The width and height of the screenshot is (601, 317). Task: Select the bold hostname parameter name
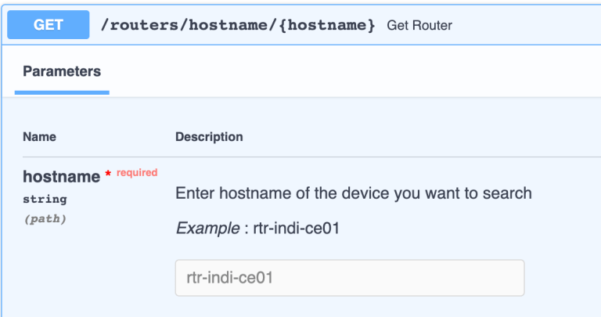point(61,177)
